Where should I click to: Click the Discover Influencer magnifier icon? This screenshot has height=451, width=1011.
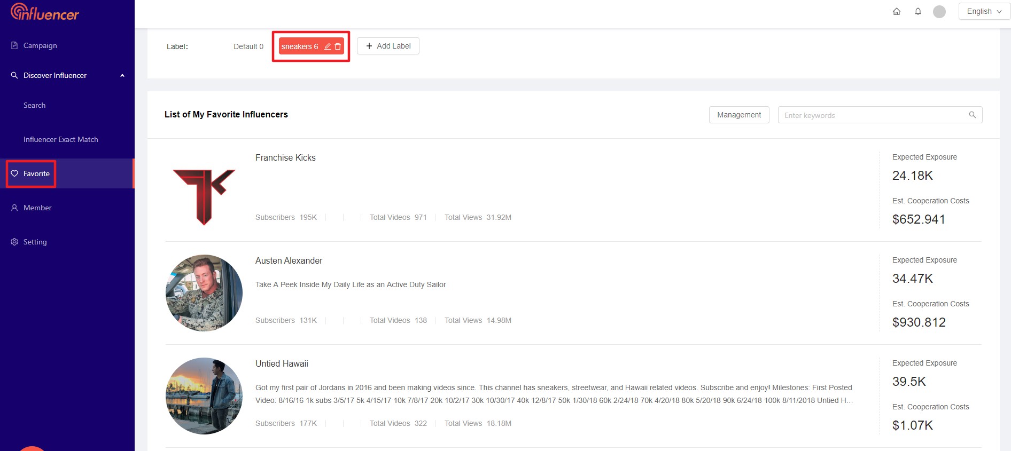(14, 75)
